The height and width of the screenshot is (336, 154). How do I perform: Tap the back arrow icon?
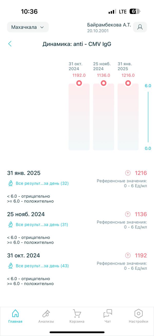(x=10, y=44)
